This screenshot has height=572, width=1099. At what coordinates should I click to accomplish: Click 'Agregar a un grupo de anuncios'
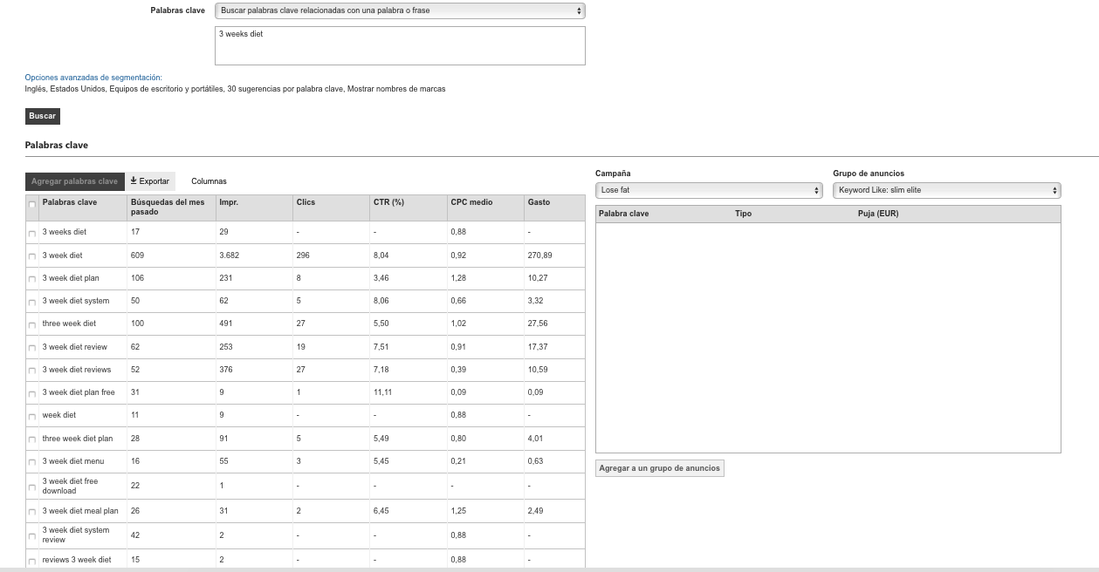coord(660,468)
